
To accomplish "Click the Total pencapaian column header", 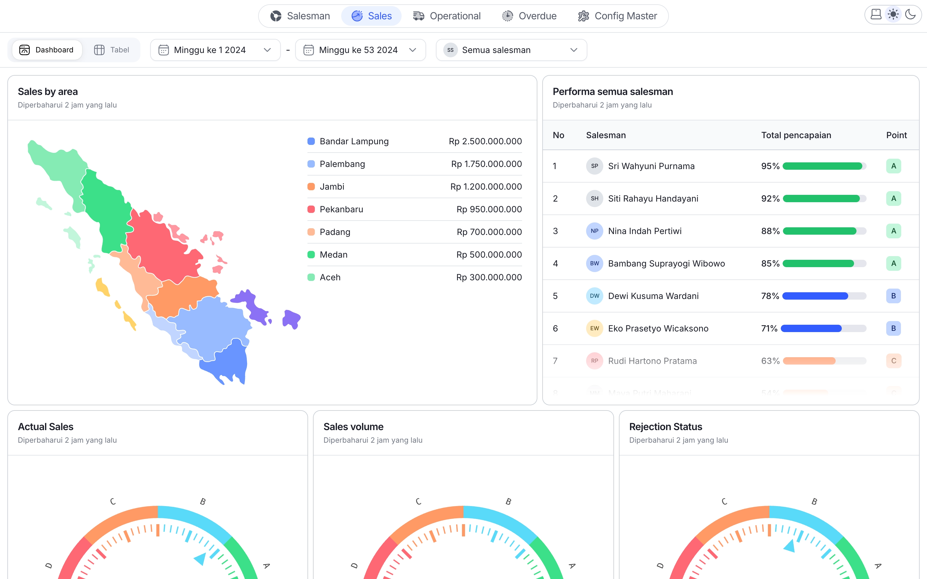I will point(796,135).
